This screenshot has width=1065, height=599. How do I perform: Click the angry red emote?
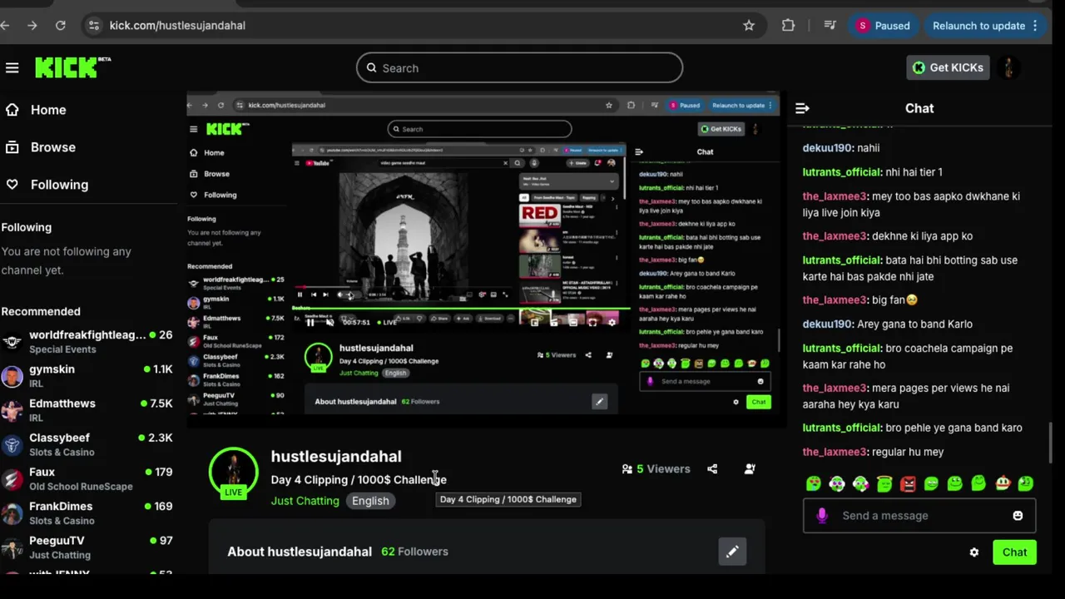[x=908, y=483]
